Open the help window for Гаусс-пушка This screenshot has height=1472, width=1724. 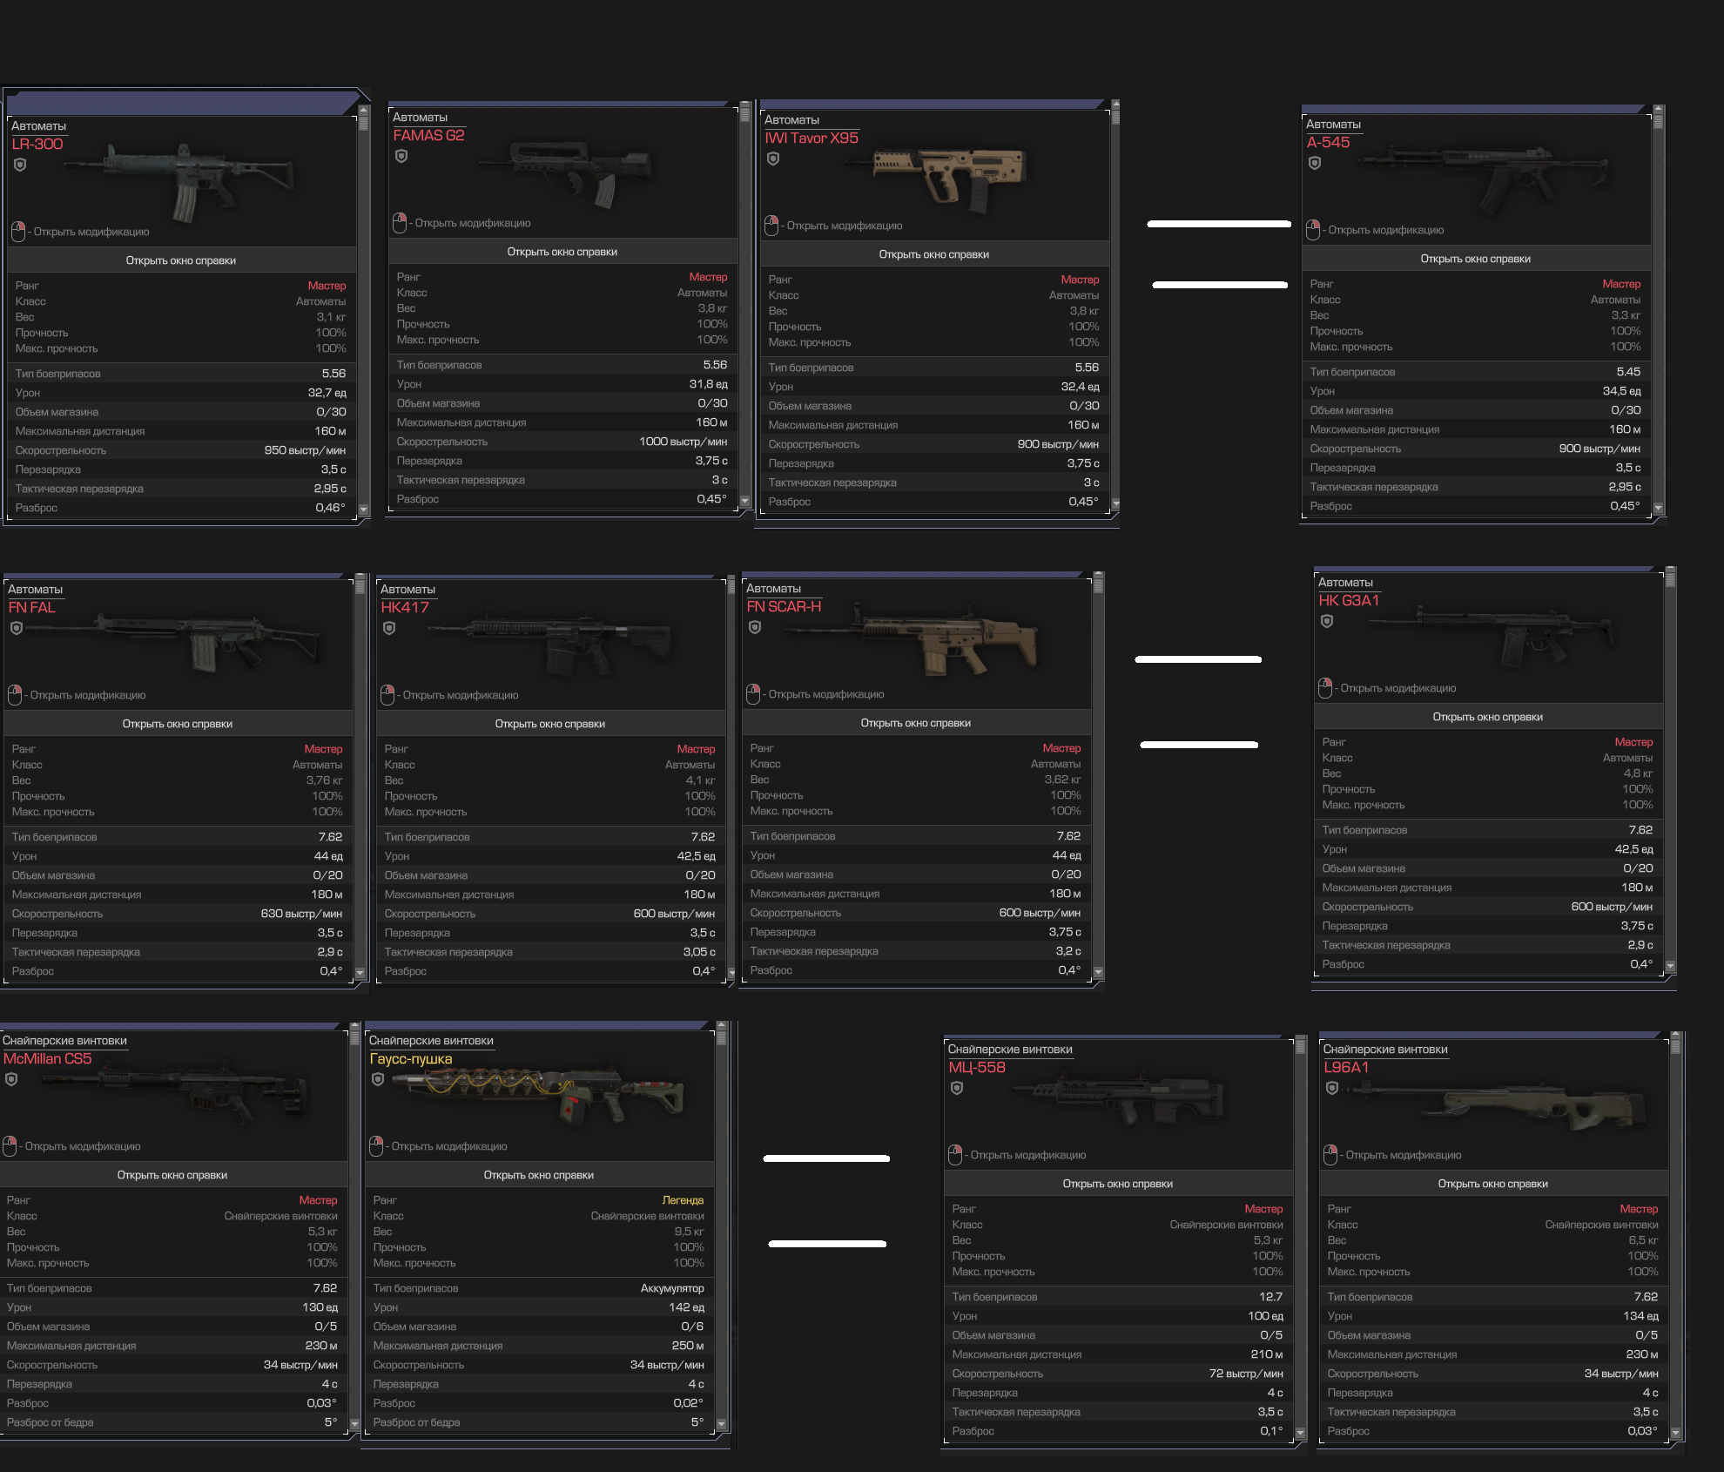point(539,1175)
